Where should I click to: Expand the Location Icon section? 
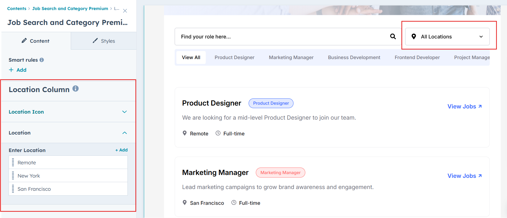(124, 112)
